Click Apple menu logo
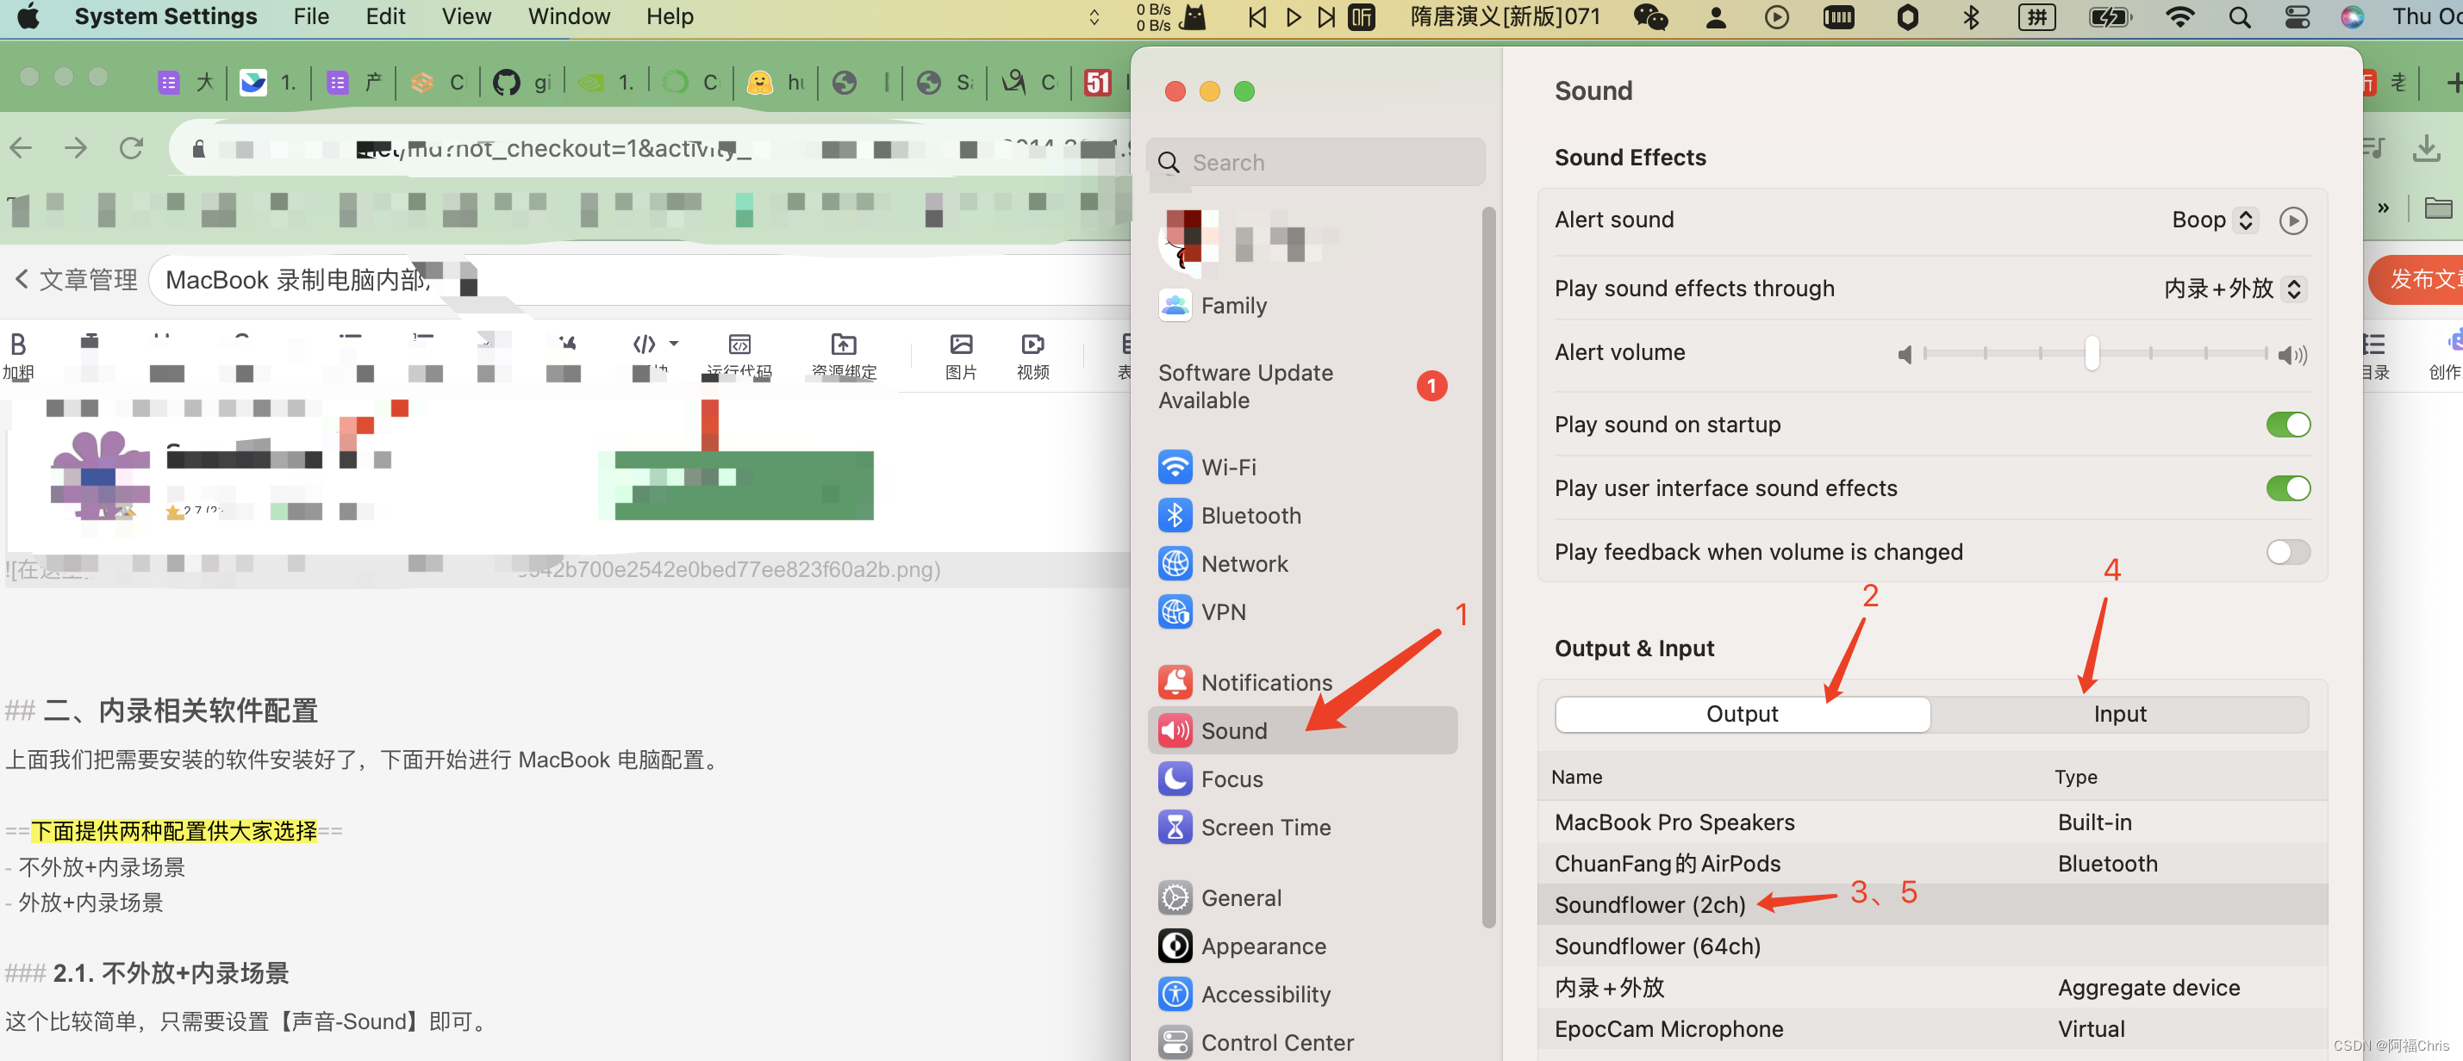This screenshot has width=2463, height=1061. (28, 17)
